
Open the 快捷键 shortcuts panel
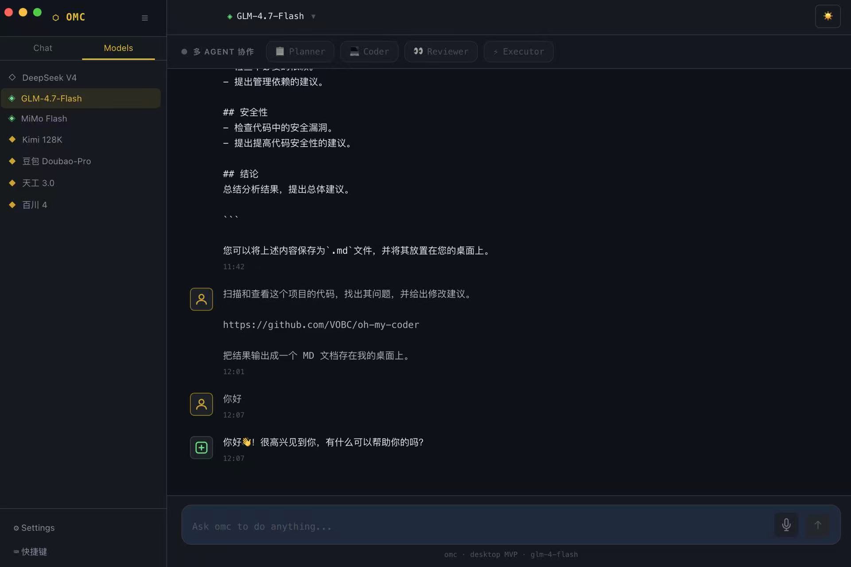click(30, 551)
